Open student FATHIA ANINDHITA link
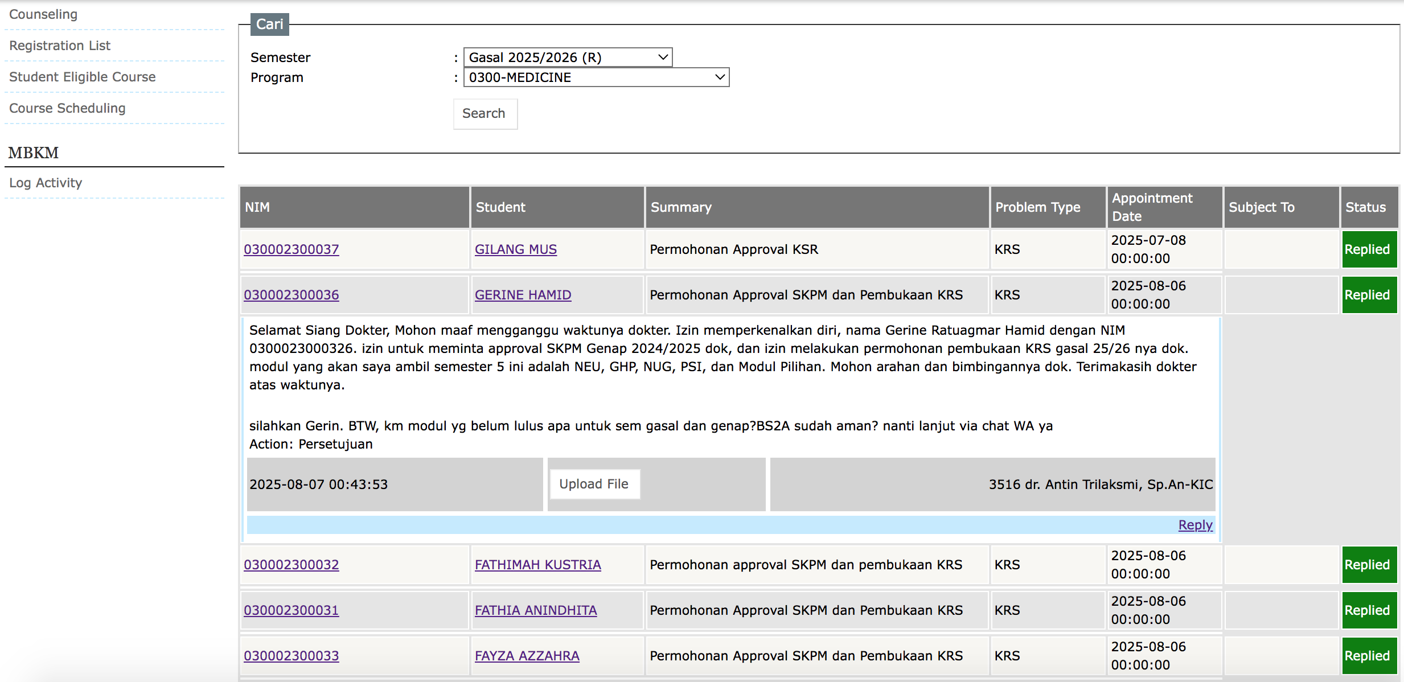The width and height of the screenshot is (1404, 682). point(536,610)
